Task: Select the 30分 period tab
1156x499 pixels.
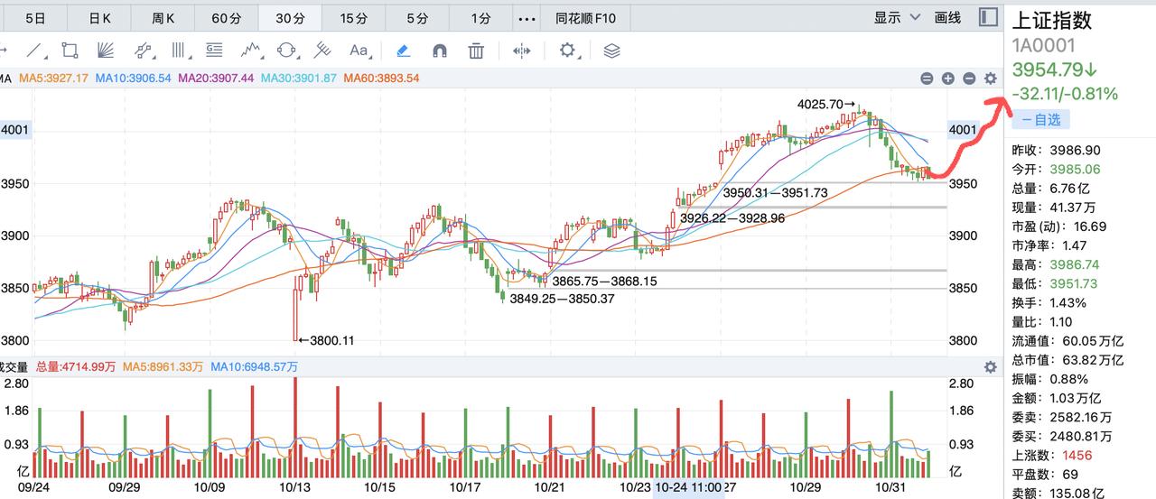Action: click(x=290, y=17)
